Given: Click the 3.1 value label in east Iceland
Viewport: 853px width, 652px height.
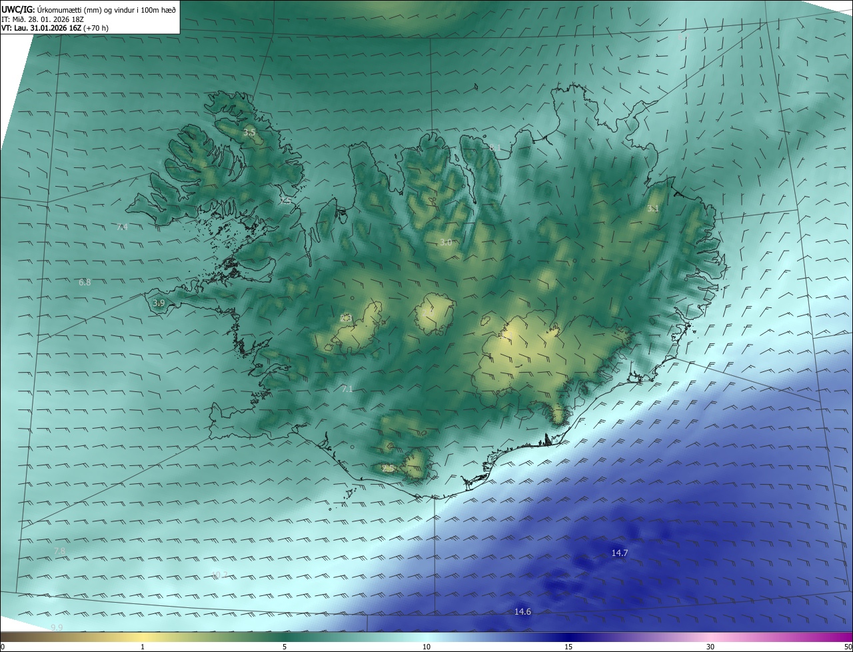Looking at the screenshot, I should coord(653,209).
